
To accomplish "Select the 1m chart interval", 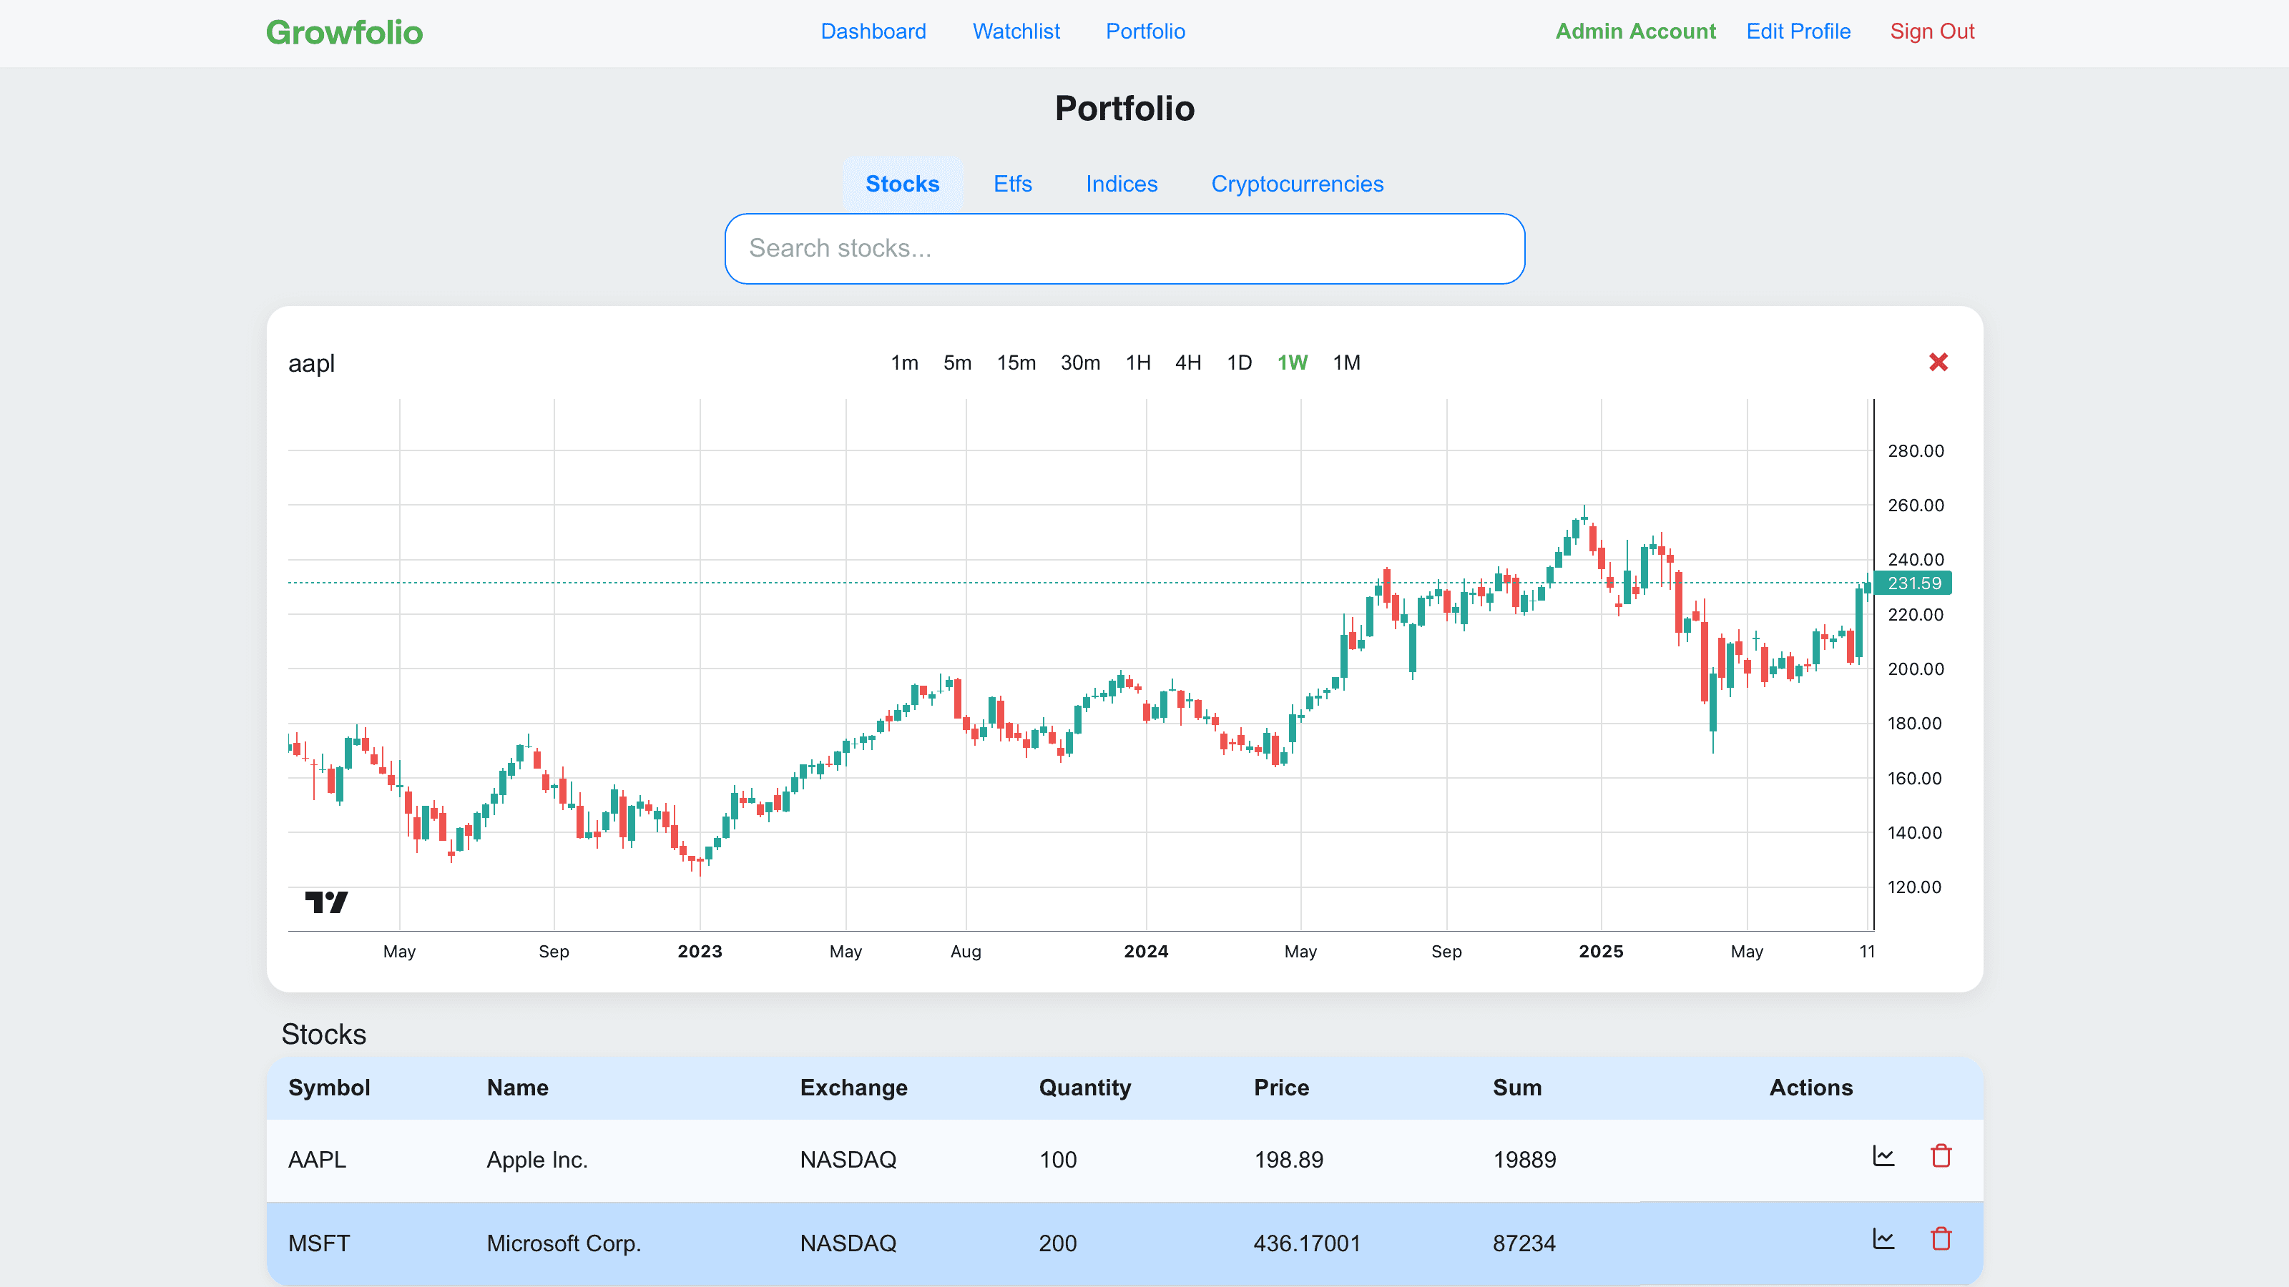I will click(x=903, y=363).
